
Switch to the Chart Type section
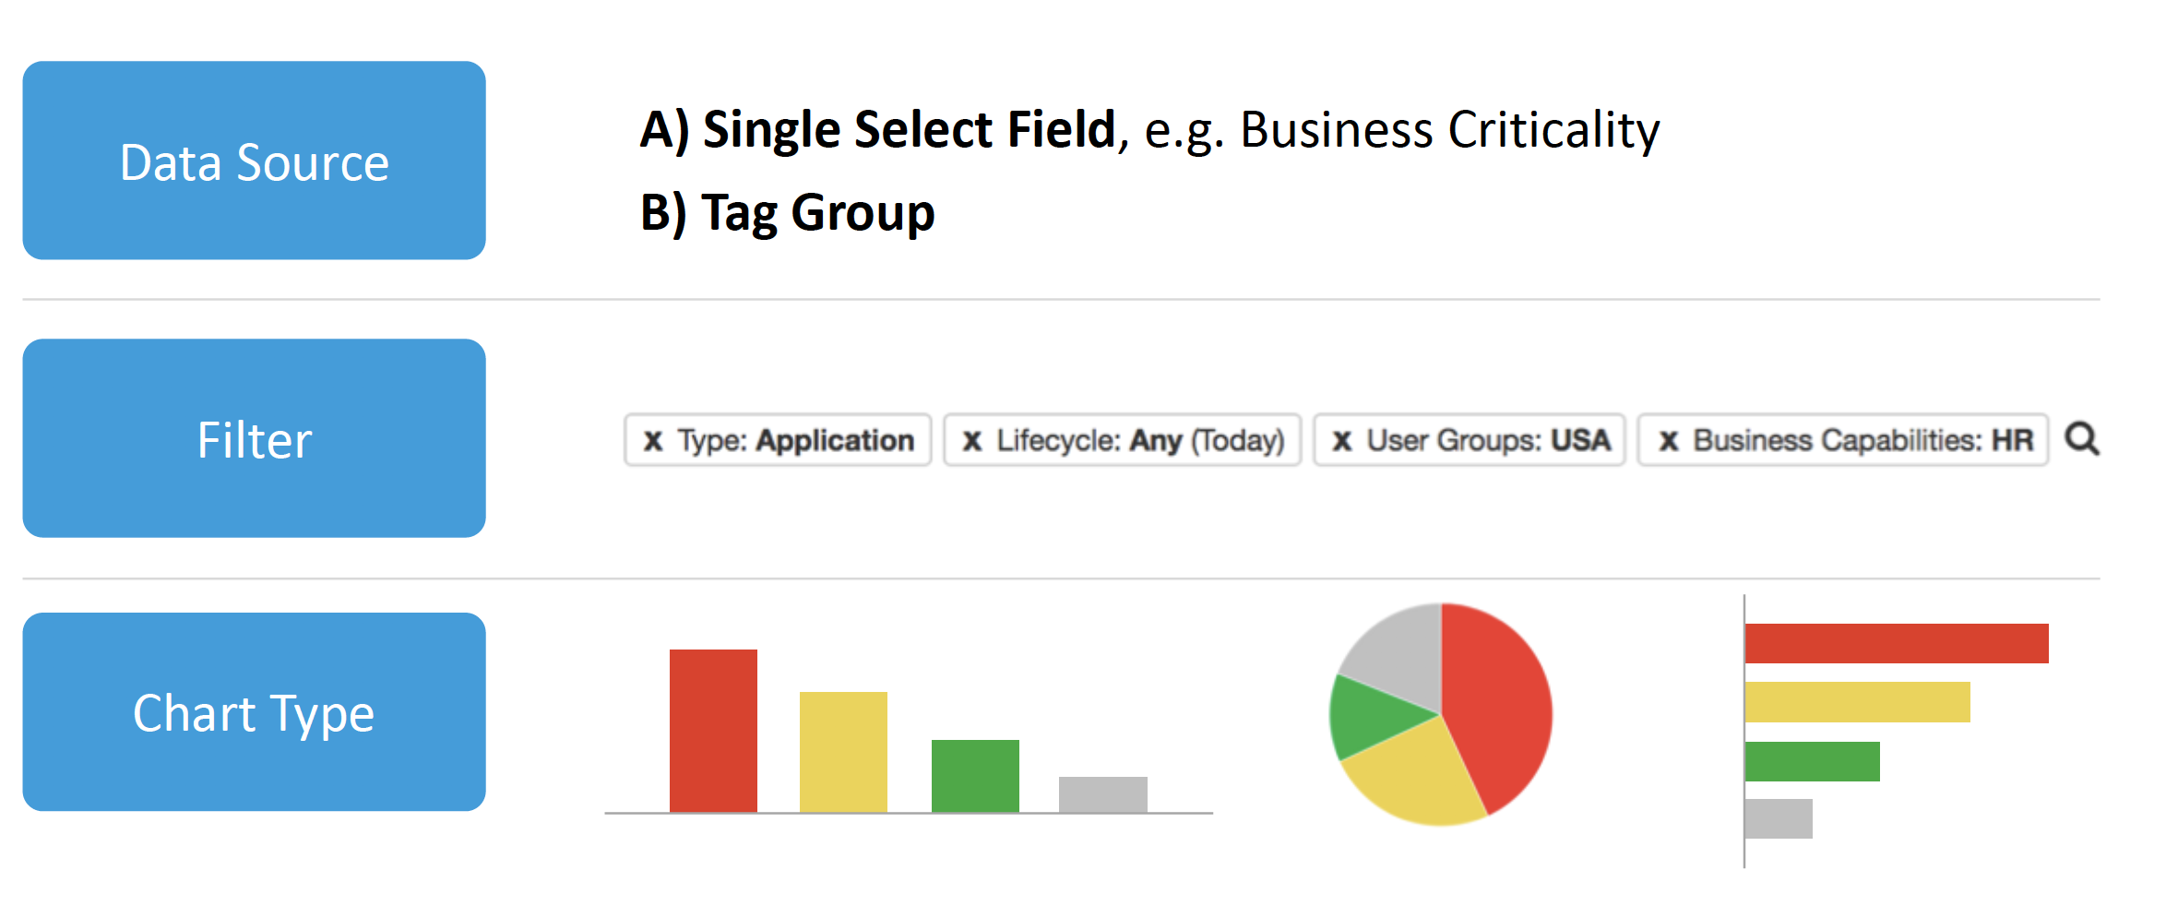coord(253,711)
